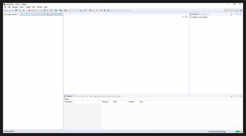
Task: Sort by the Location column header
Action: pyautogui.click(x=133, y=102)
